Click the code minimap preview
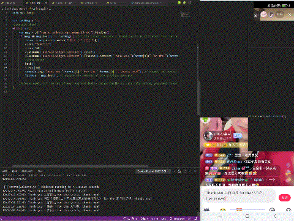The height and width of the screenshot is (221, 294). point(185,14)
